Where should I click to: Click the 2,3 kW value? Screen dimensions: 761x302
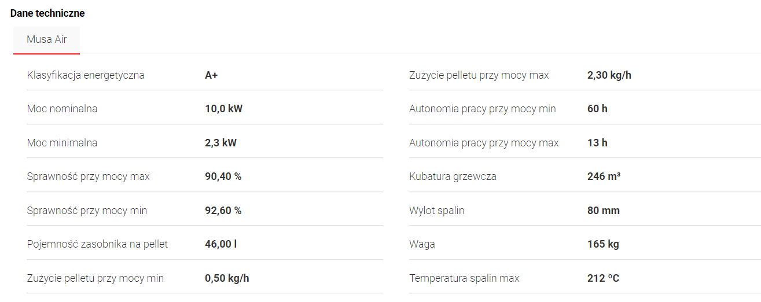[220, 143]
